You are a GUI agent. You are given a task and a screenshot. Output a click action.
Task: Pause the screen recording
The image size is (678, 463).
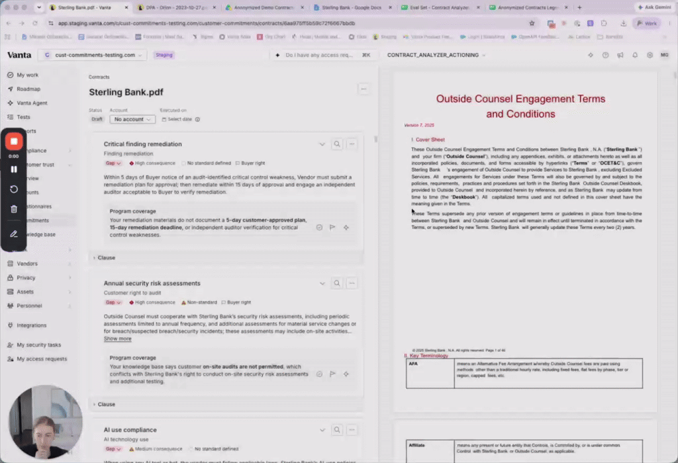(14, 169)
